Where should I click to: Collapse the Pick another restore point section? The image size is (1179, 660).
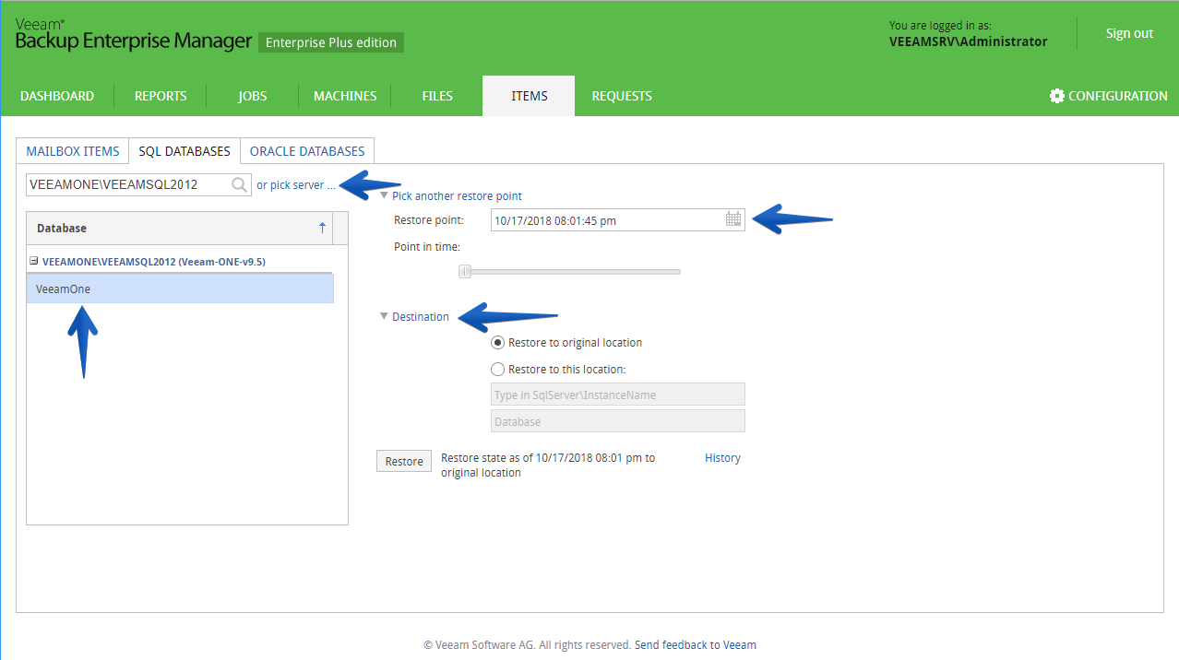pyautogui.click(x=385, y=195)
